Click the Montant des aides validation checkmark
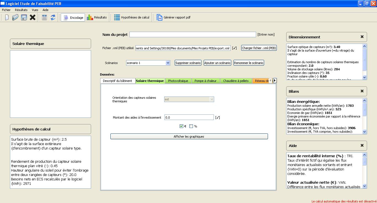 point(217,117)
